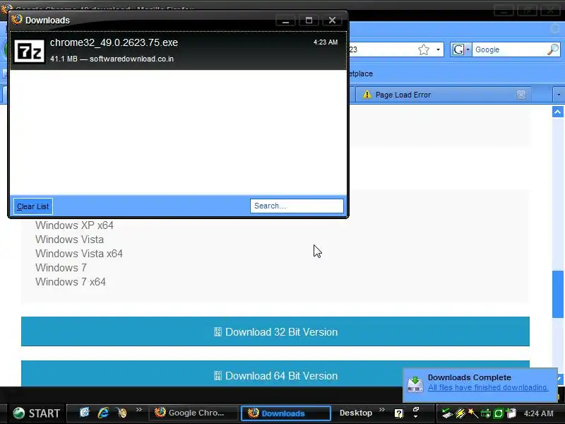Click the Windows 7 x64 list entry
This screenshot has width=565, height=424.
pos(71,282)
